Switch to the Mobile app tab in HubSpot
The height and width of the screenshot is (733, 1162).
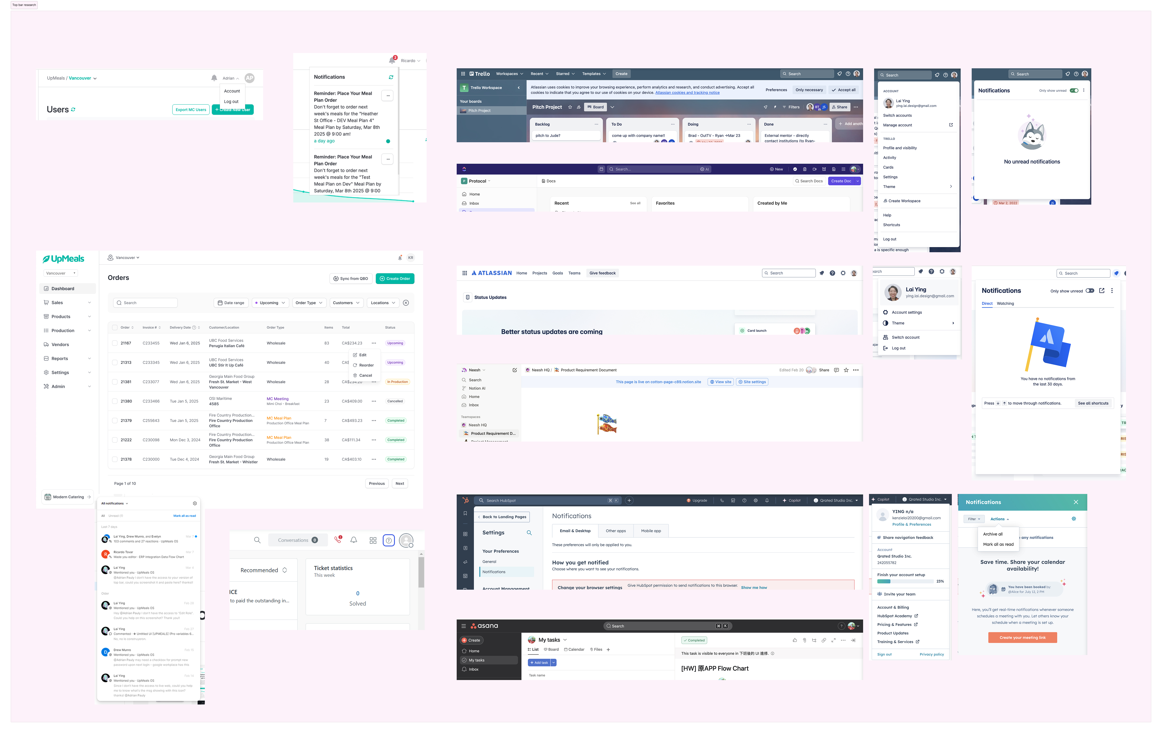651,531
